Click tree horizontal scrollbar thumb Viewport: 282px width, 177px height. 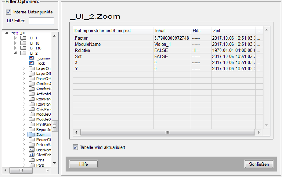pos(21,170)
